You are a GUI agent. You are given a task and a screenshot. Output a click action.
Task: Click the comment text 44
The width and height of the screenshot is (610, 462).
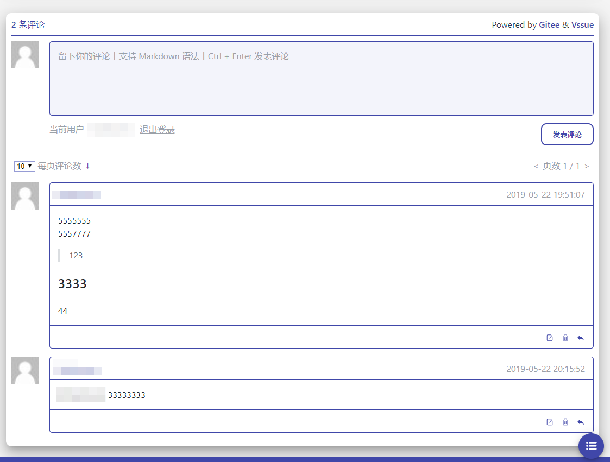pos(62,311)
